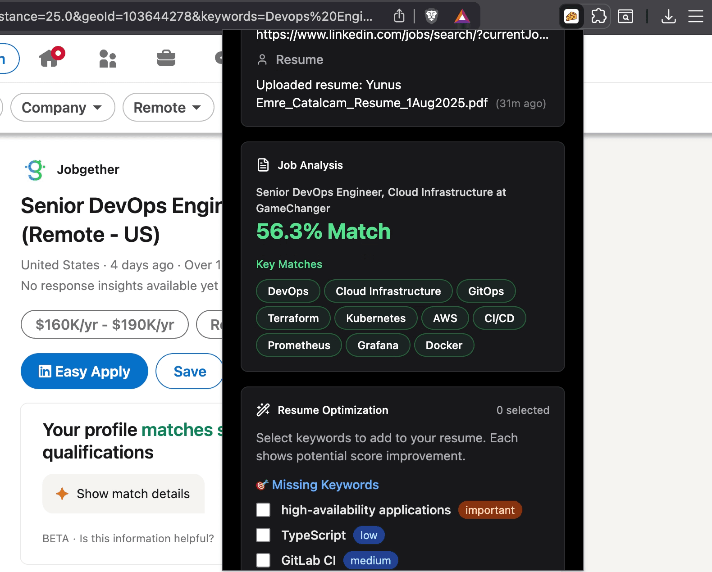Click the Easy Apply button
The height and width of the screenshot is (572, 712).
(x=84, y=371)
